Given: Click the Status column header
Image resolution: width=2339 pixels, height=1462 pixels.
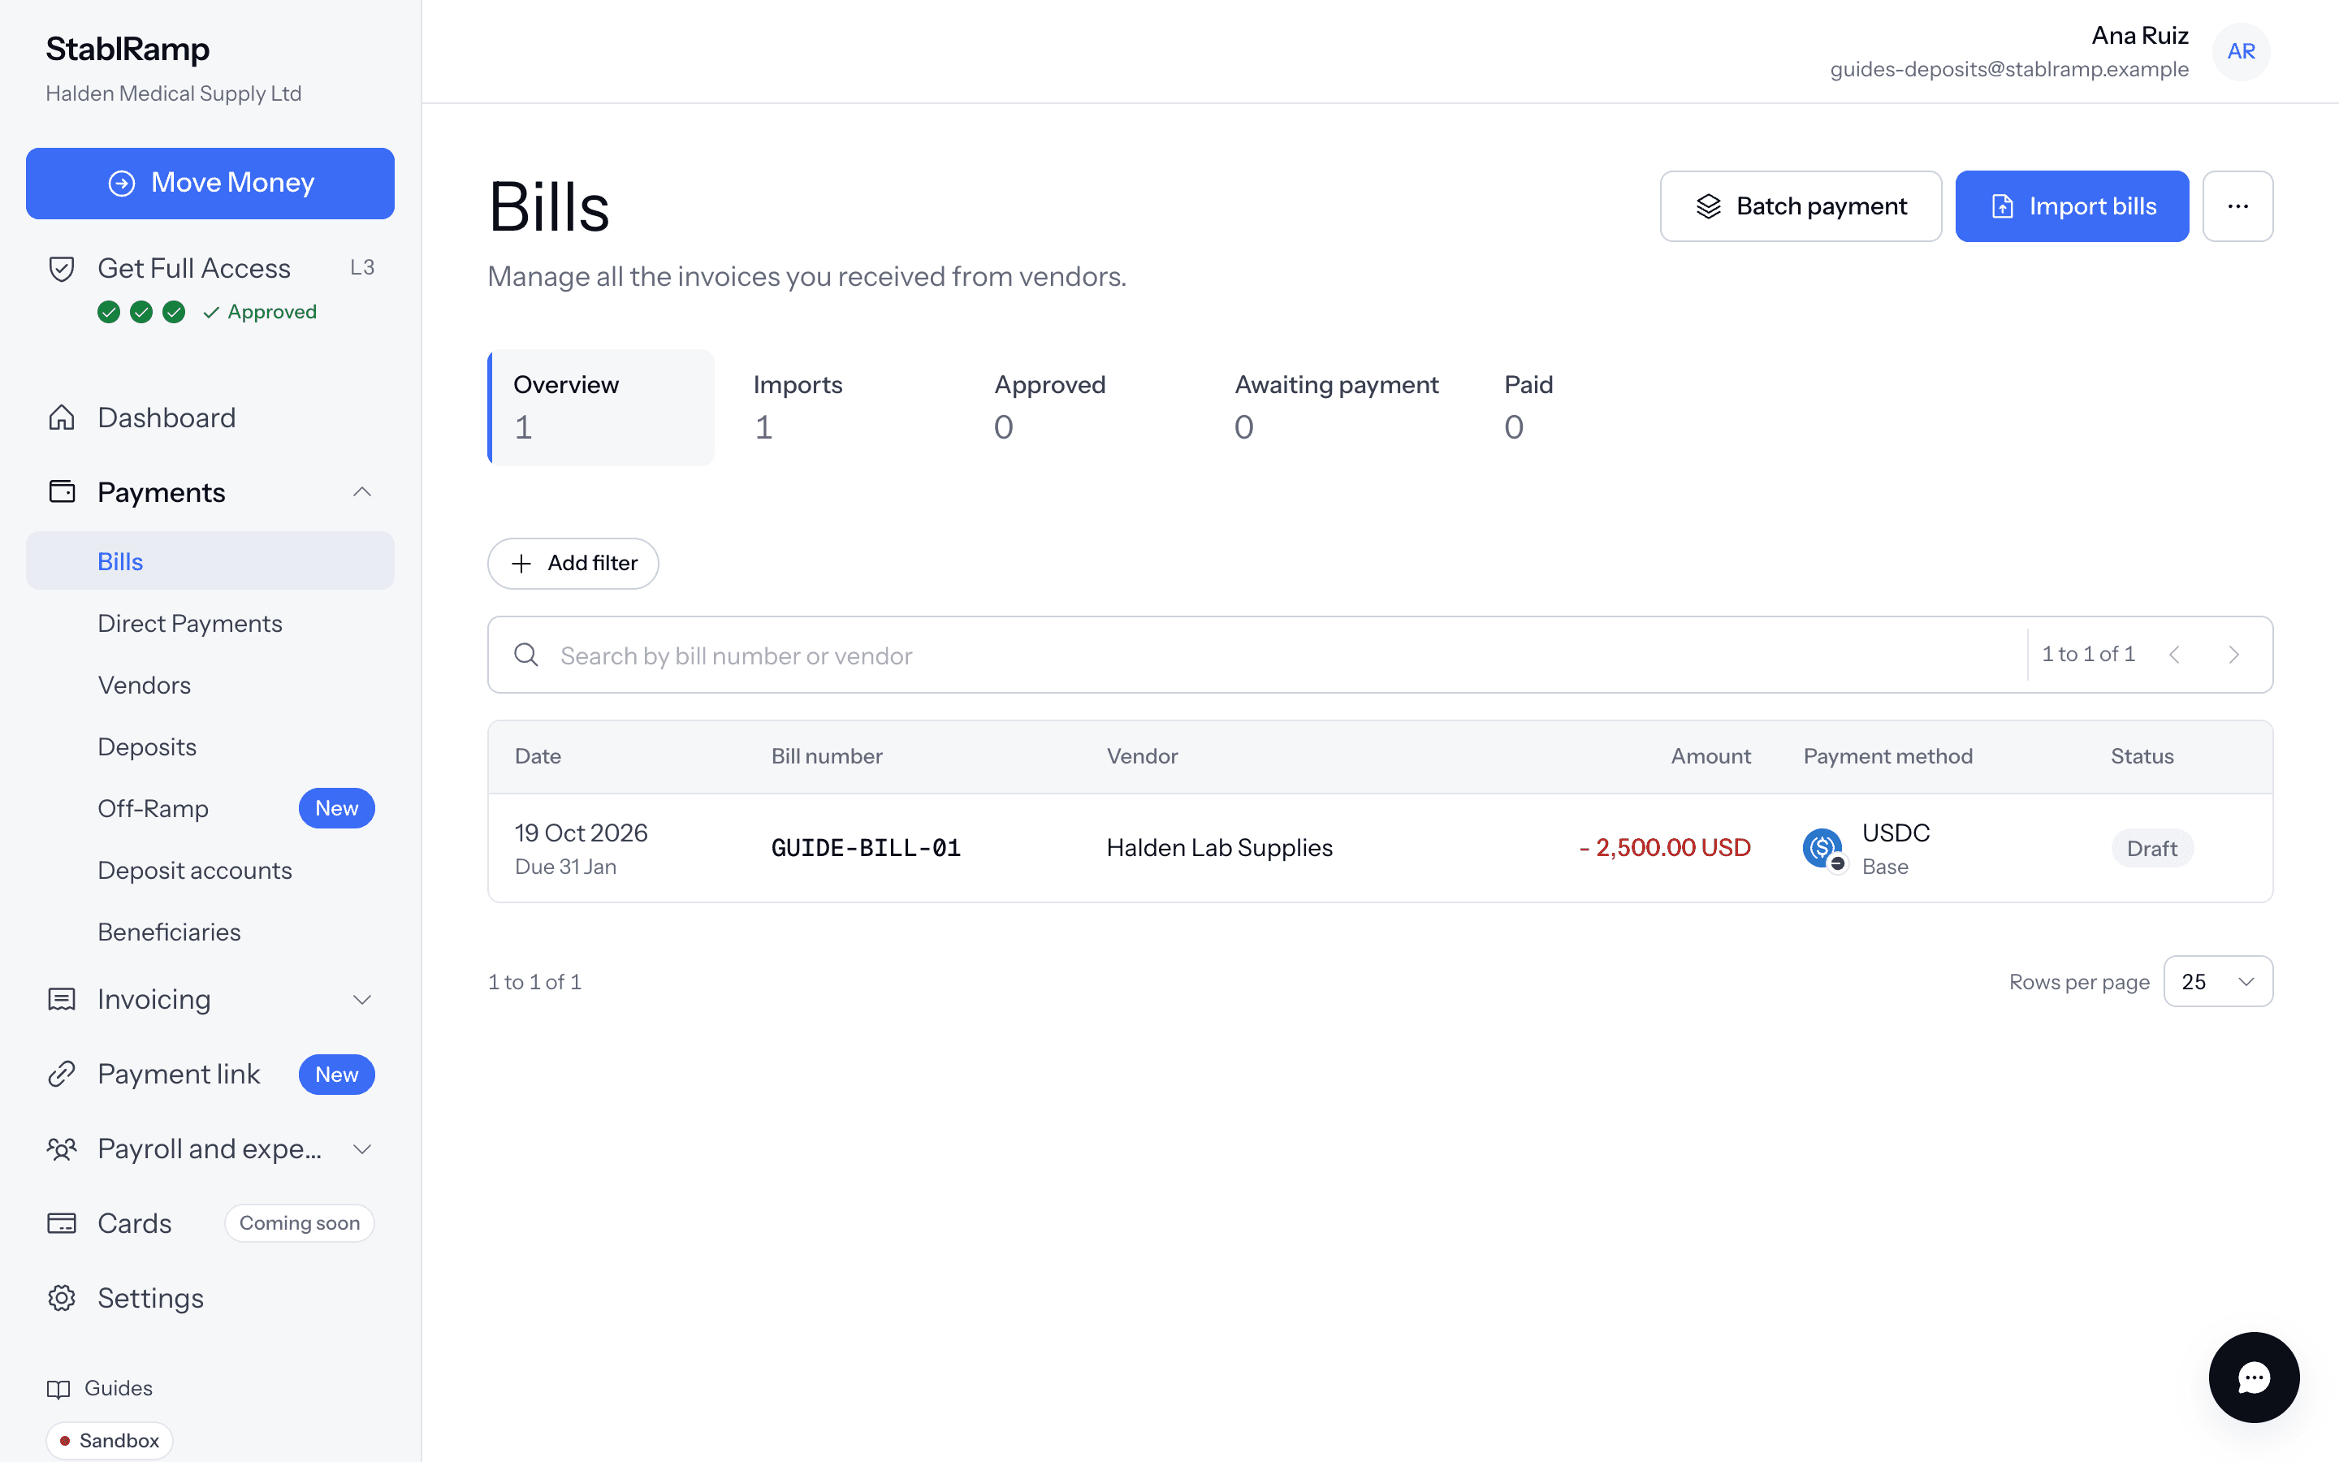Looking at the screenshot, I should (x=2142, y=756).
